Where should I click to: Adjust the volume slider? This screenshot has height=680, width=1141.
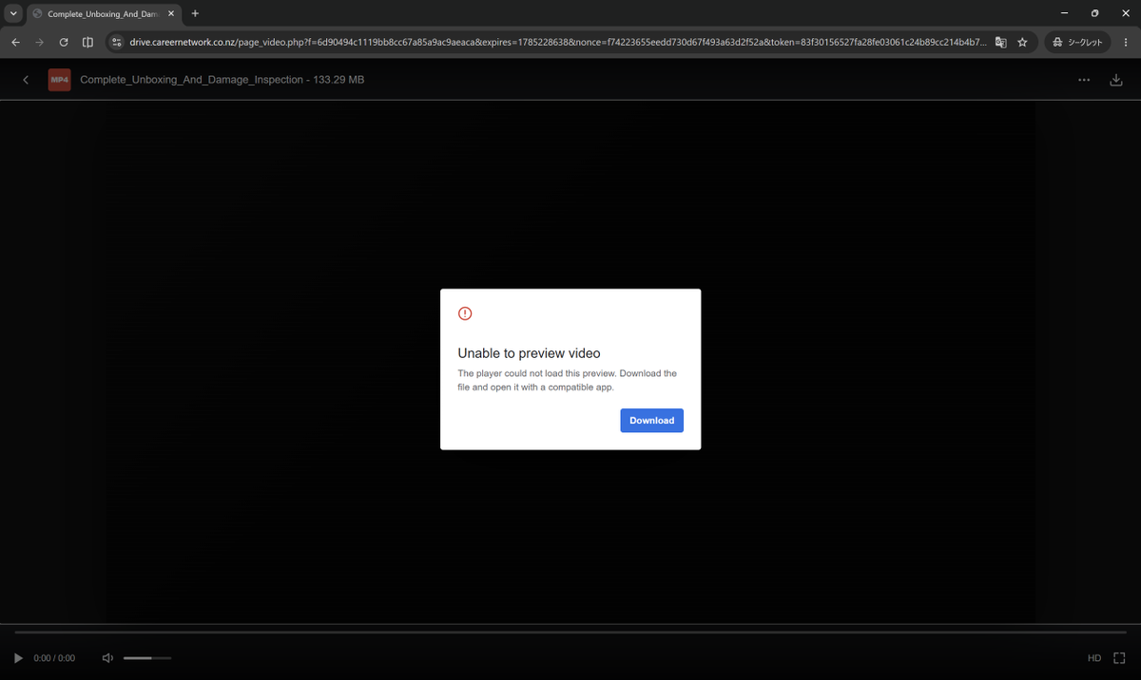(147, 658)
